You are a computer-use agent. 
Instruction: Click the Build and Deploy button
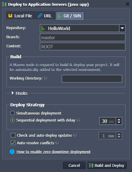point(107,165)
